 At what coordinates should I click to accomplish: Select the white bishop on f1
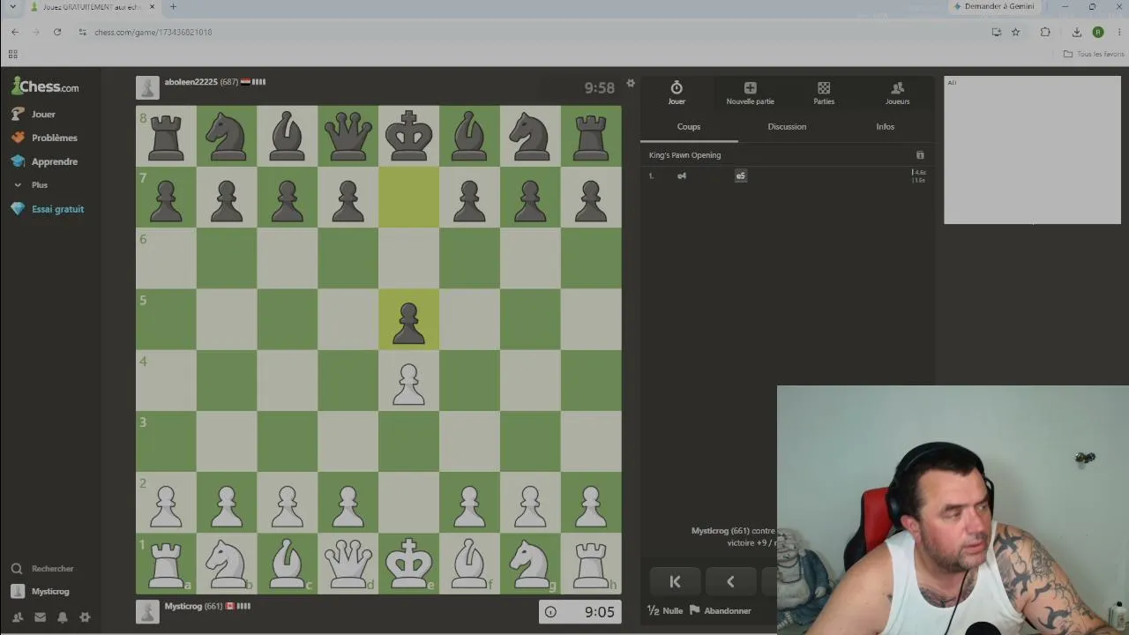click(469, 564)
